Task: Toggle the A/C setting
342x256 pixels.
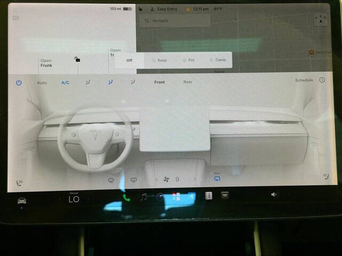Action: 65,83
